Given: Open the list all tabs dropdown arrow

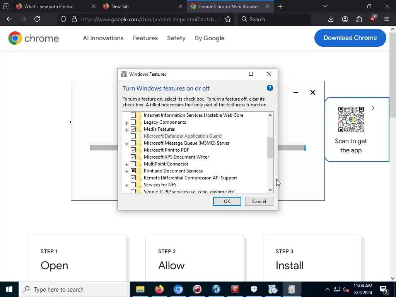Looking at the screenshot, I should [325, 6].
